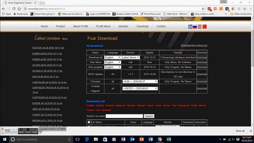Image resolution: width=254 pixels, height=143 pixels.
Task: Click the LinkedIn icon on the site header
Action: pyautogui.click(x=190, y=27)
